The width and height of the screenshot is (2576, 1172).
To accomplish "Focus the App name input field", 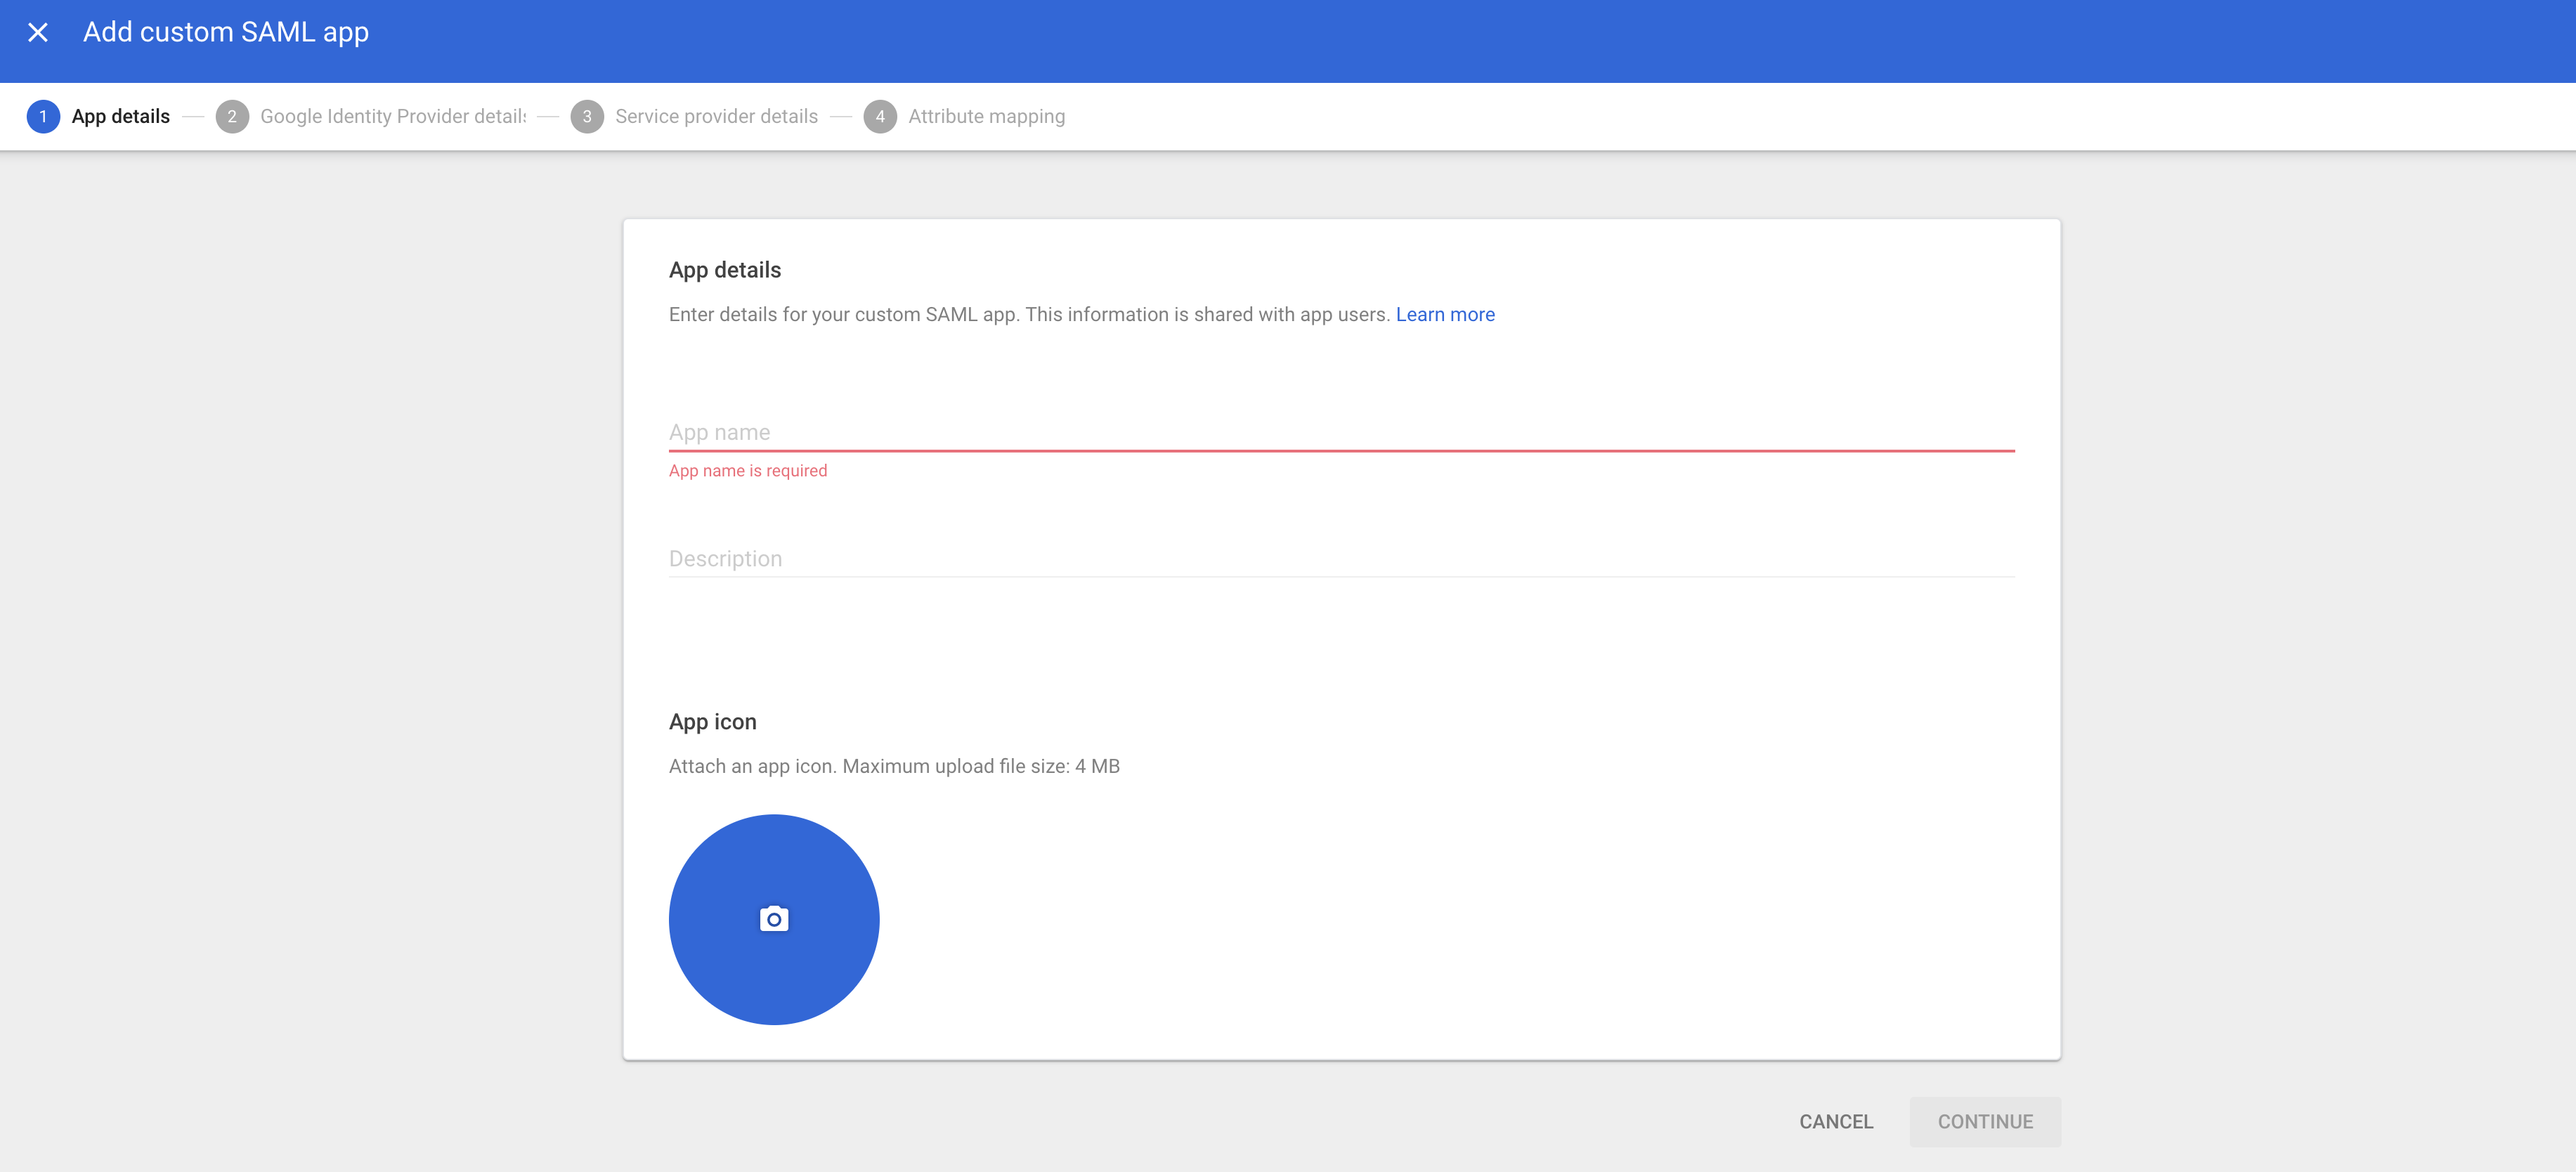I will point(1340,432).
